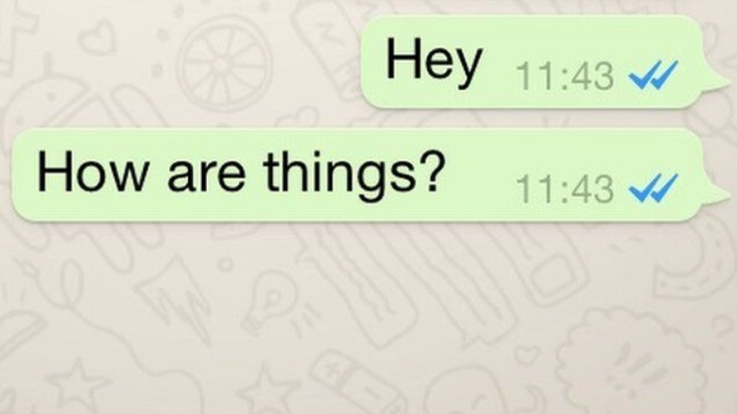Image resolution: width=737 pixels, height=414 pixels.
Task: Click the tail of "How are things?" bubble
Action: (717, 197)
